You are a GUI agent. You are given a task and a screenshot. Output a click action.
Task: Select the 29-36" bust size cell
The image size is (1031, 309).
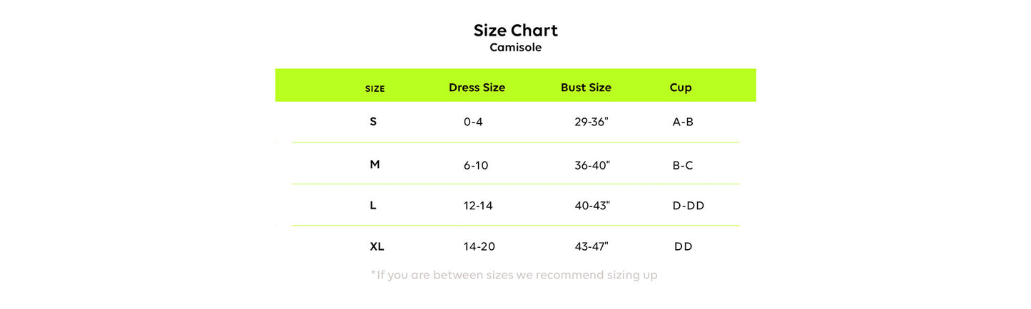coord(591,122)
